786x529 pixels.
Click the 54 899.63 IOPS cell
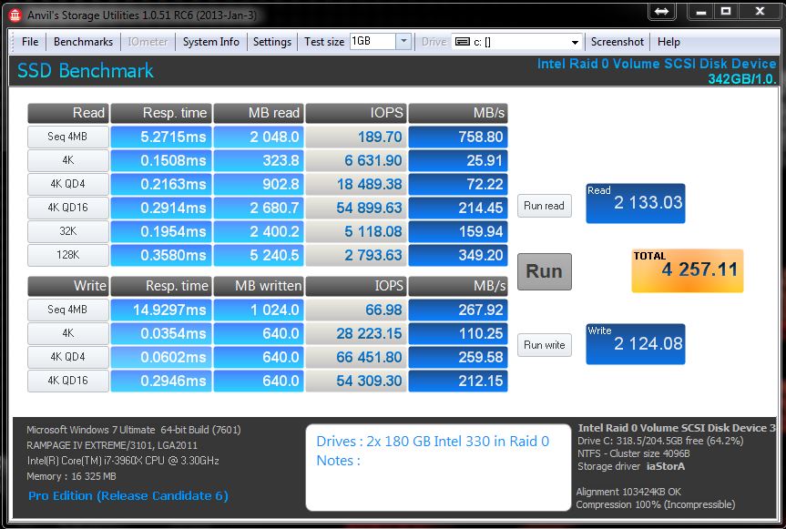(356, 208)
